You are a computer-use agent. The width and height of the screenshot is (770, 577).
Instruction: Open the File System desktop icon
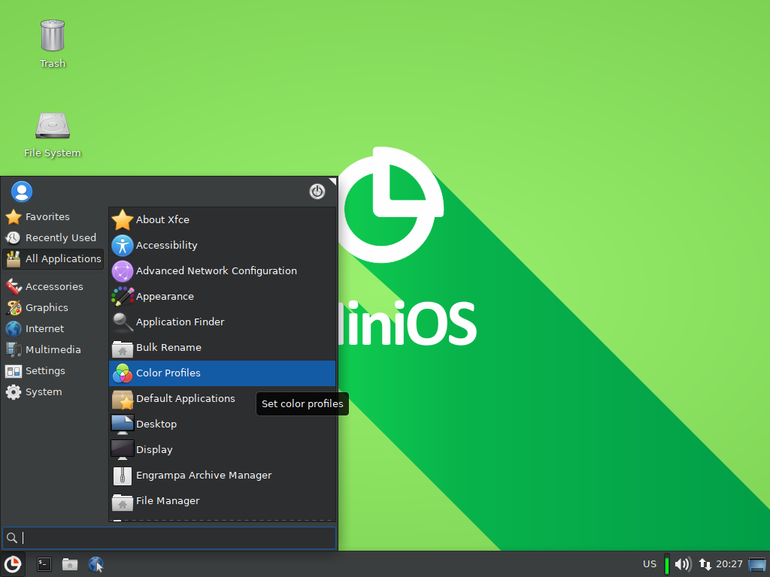(x=53, y=135)
